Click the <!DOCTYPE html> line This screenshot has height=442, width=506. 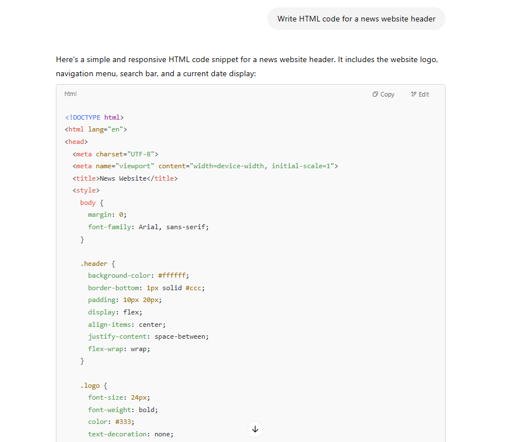[x=94, y=117]
